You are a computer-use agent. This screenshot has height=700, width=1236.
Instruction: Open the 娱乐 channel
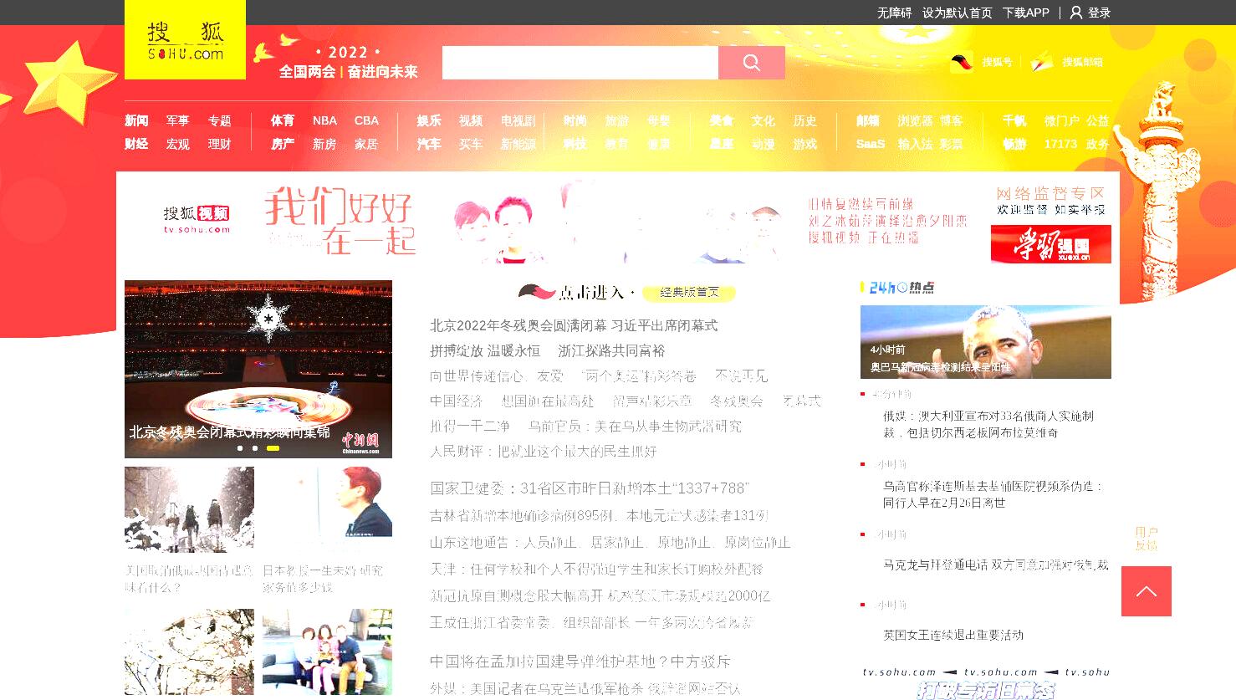pyautogui.click(x=429, y=120)
